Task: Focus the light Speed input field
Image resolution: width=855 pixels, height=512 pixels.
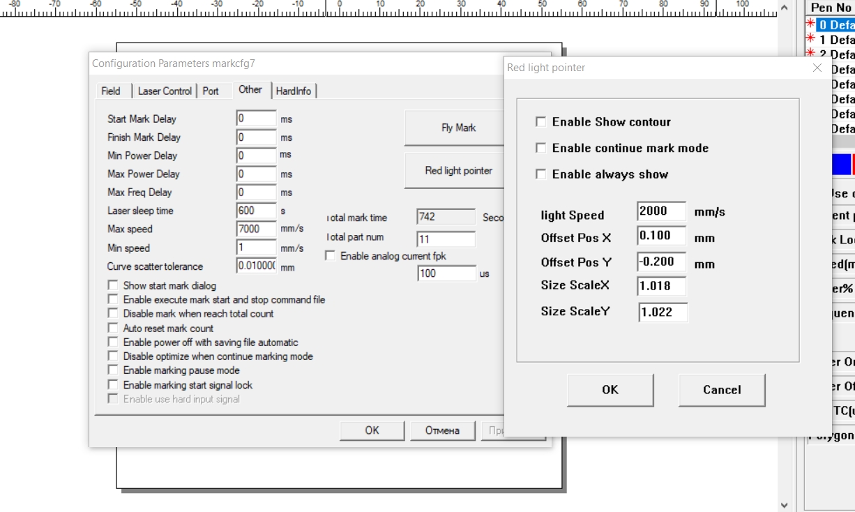Action: coord(661,211)
